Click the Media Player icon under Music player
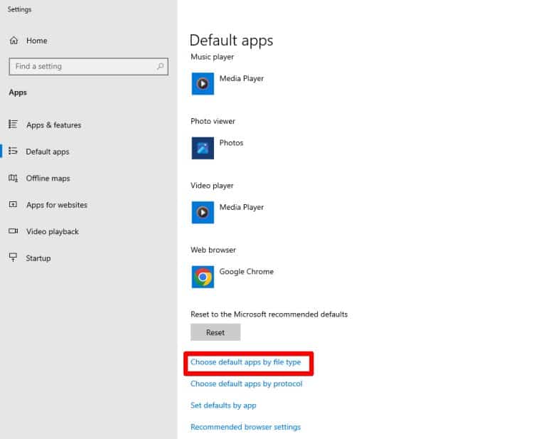The width and height of the screenshot is (546, 439). point(203,84)
